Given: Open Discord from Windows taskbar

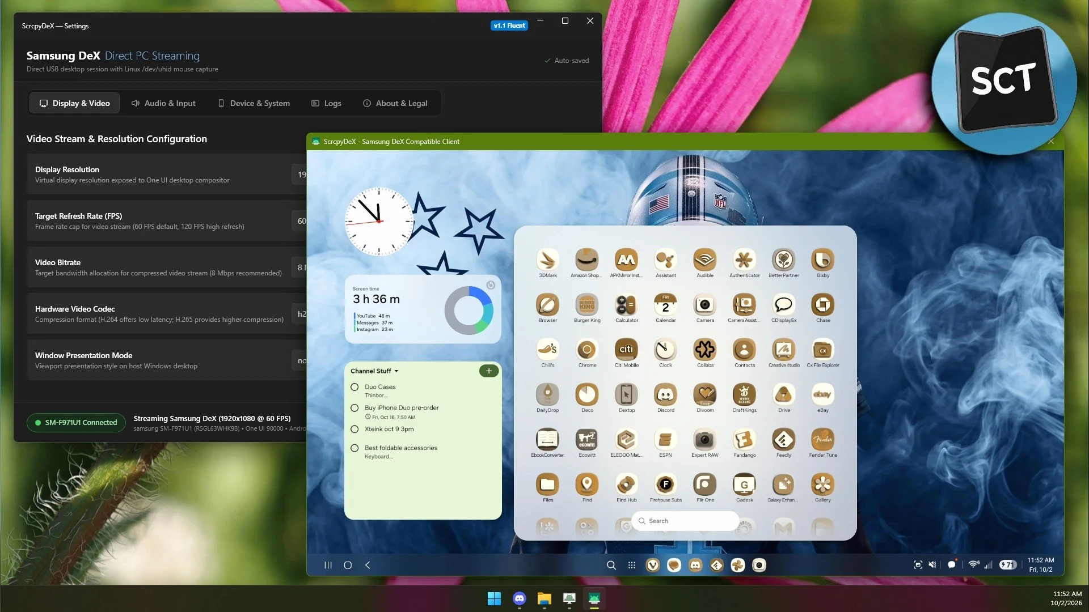Looking at the screenshot, I should click(x=519, y=598).
